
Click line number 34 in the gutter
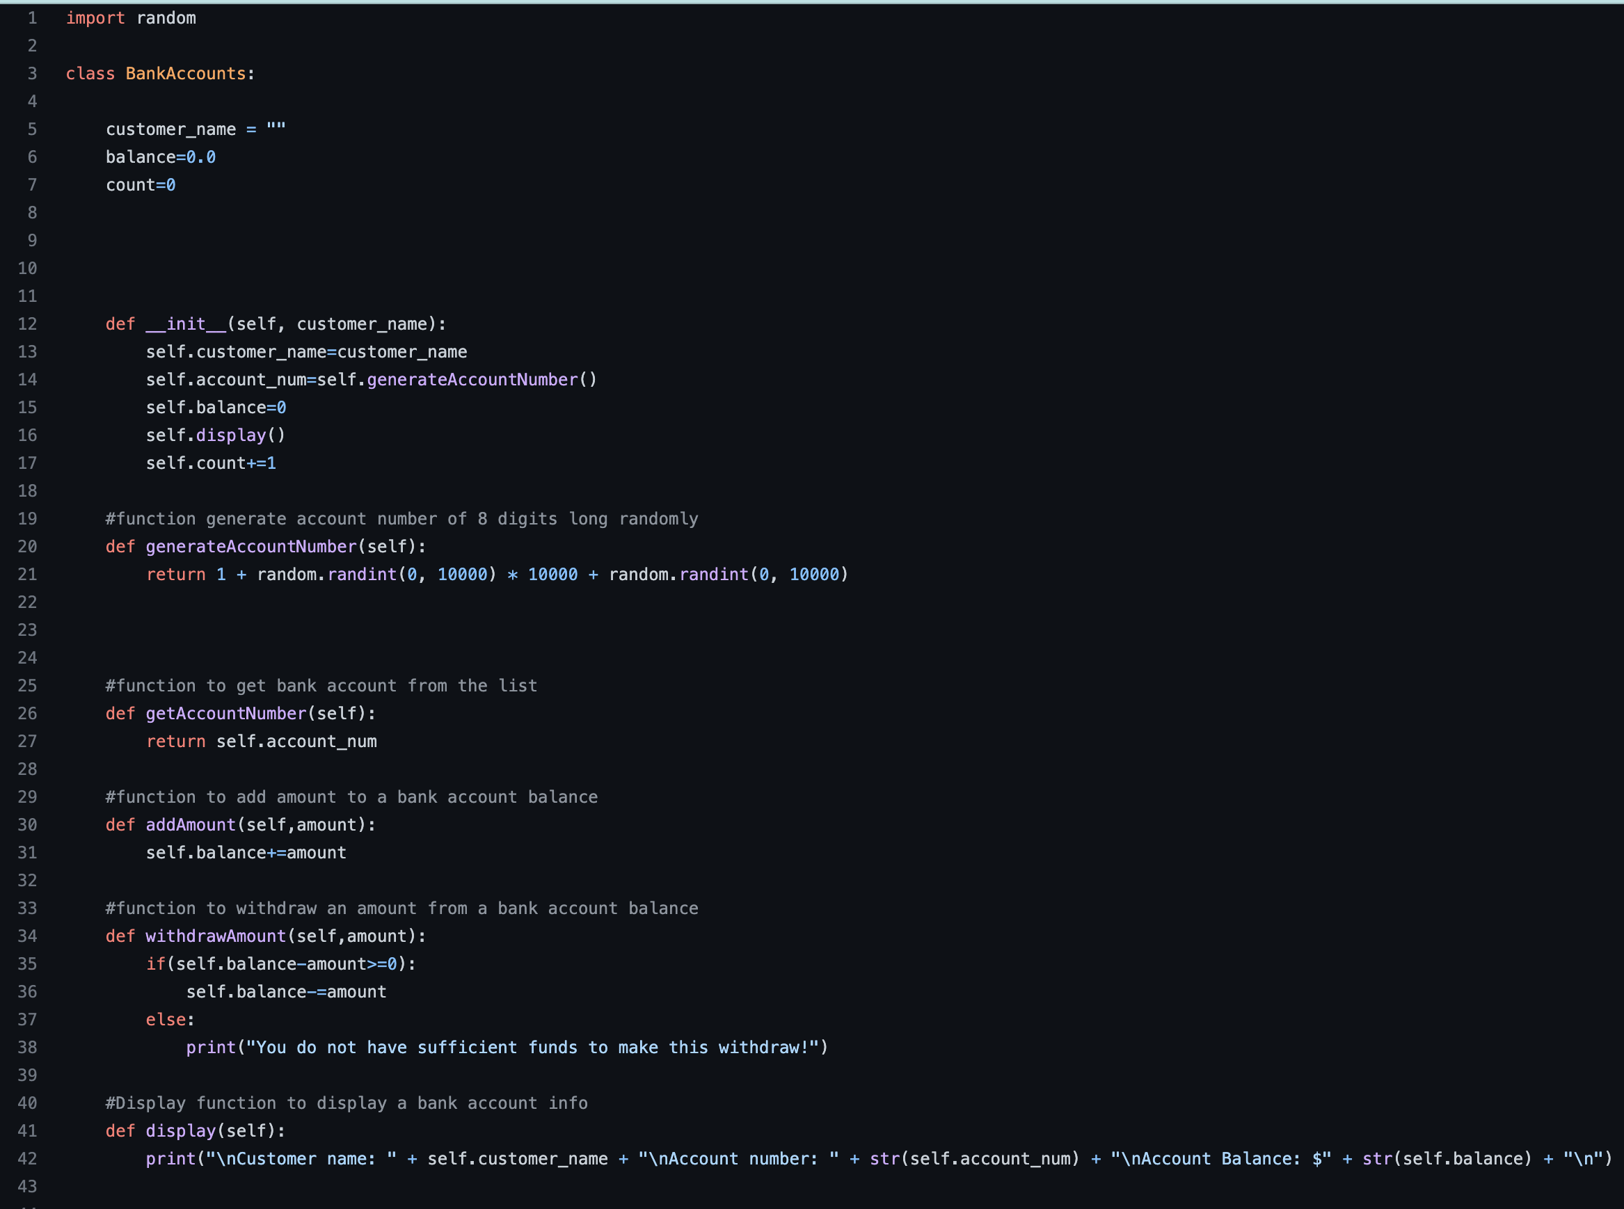click(28, 936)
